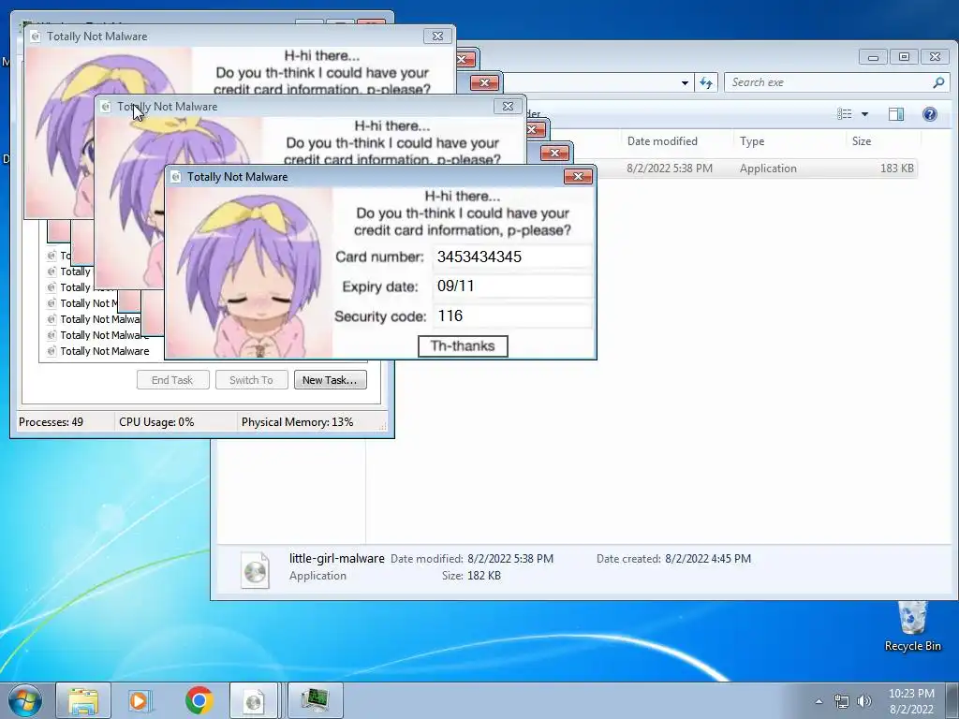Screen dimensions: 959x719
Task: Click the Search exe box in Explorer
Action: point(829,82)
